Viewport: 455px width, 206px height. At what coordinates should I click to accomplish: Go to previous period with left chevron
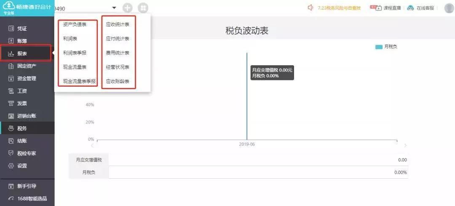tap(92, 145)
